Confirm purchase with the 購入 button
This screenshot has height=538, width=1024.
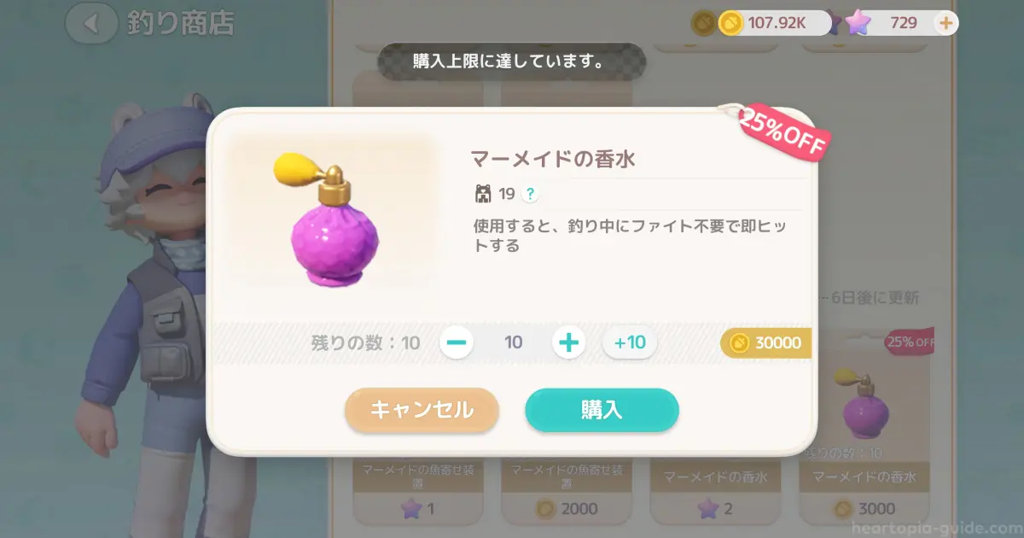[x=602, y=410]
